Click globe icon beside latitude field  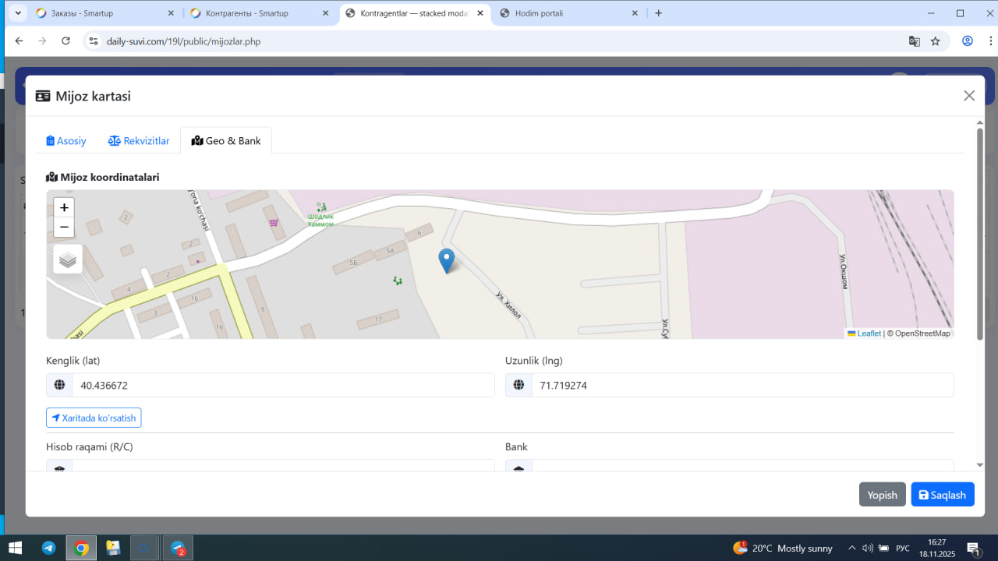point(59,385)
